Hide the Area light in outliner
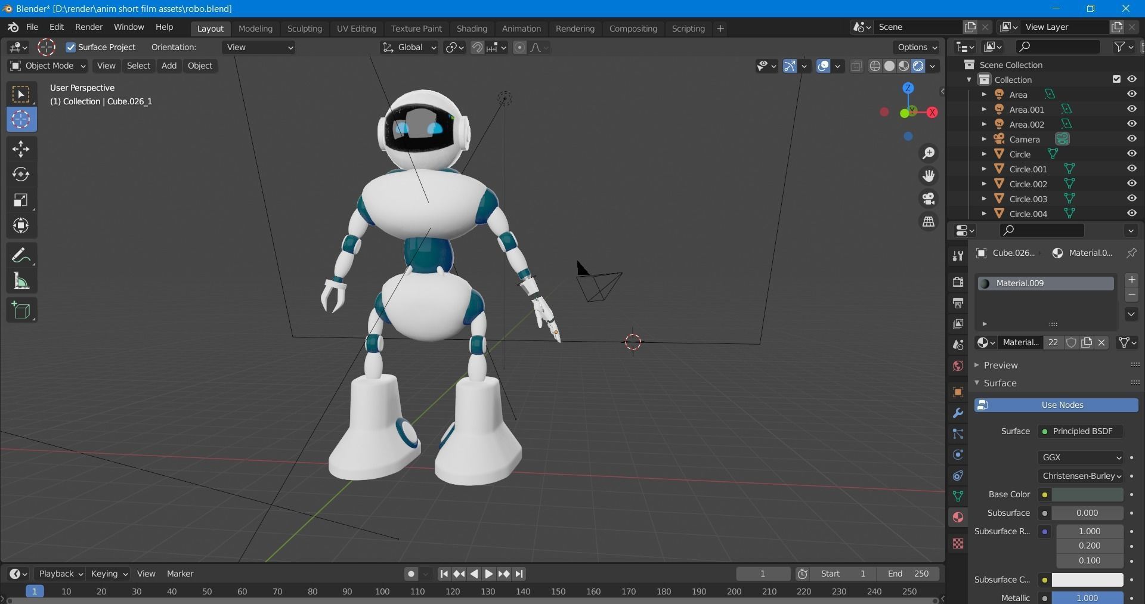Image resolution: width=1145 pixels, height=604 pixels. point(1131,94)
